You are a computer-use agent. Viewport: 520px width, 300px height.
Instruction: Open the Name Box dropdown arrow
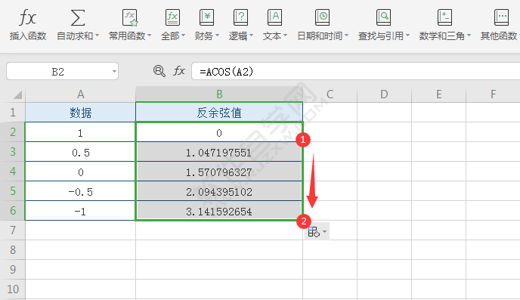[x=114, y=71]
